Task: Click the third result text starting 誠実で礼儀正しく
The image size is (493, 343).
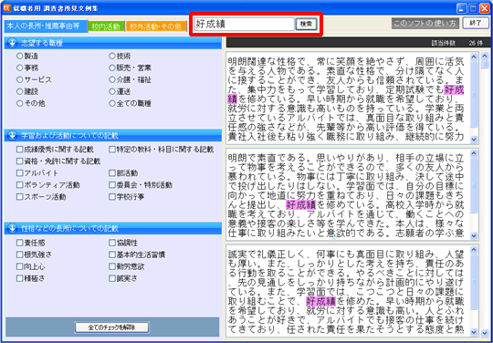Action: click(349, 291)
